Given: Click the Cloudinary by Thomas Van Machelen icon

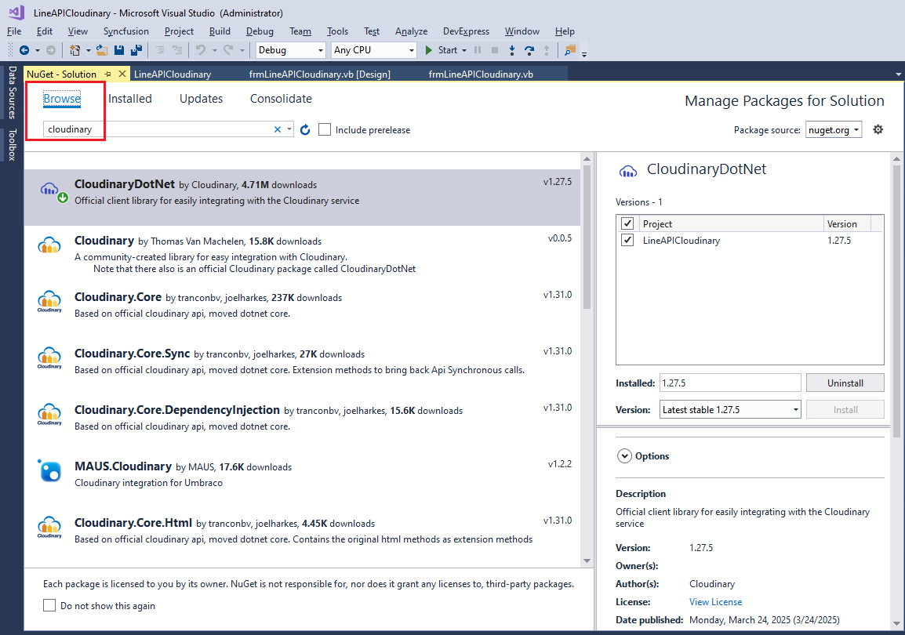Looking at the screenshot, I should [x=49, y=245].
